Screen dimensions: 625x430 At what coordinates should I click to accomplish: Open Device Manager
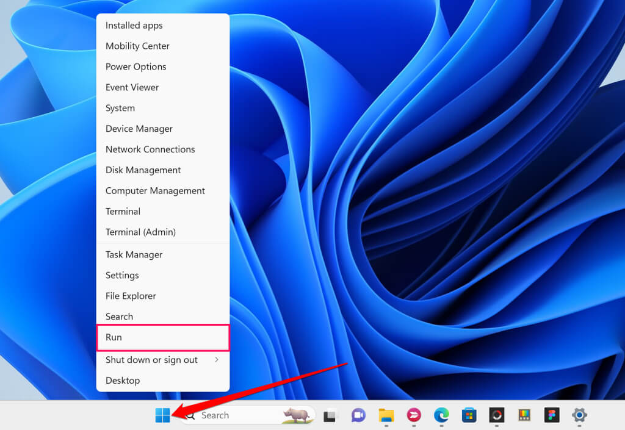163,129
